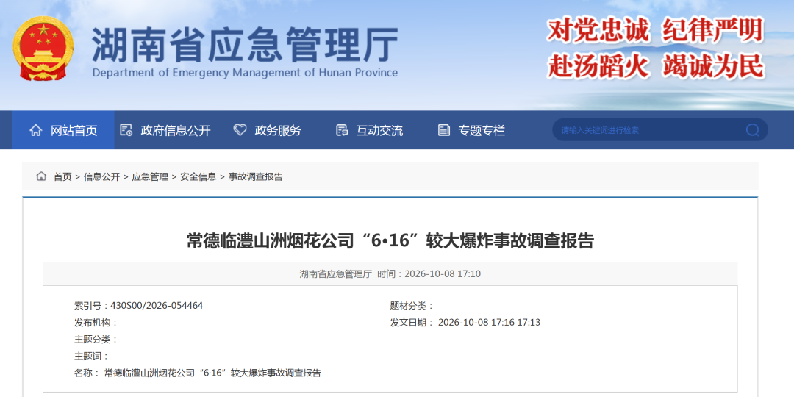Click the publish time 2026-10-08 17:10
The height and width of the screenshot is (397, 794).
(443, 274)
